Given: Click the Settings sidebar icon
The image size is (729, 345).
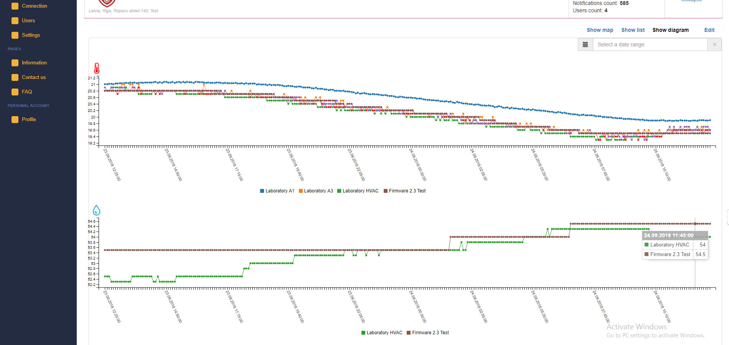Looking at the screenshot, I should [15, 35].
